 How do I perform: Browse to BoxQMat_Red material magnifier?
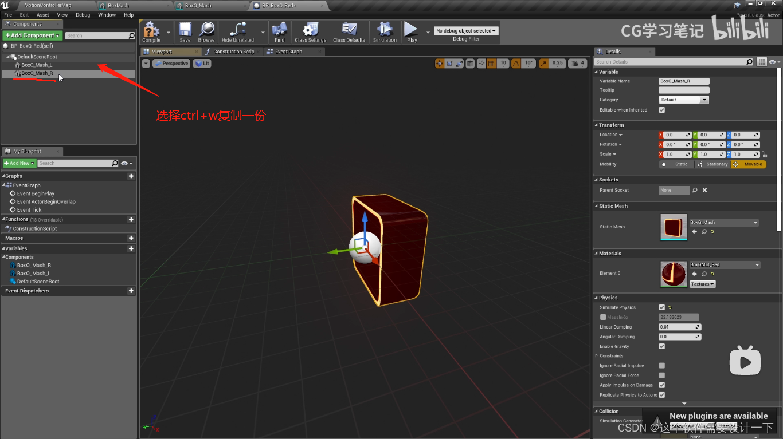pos(704,274)
